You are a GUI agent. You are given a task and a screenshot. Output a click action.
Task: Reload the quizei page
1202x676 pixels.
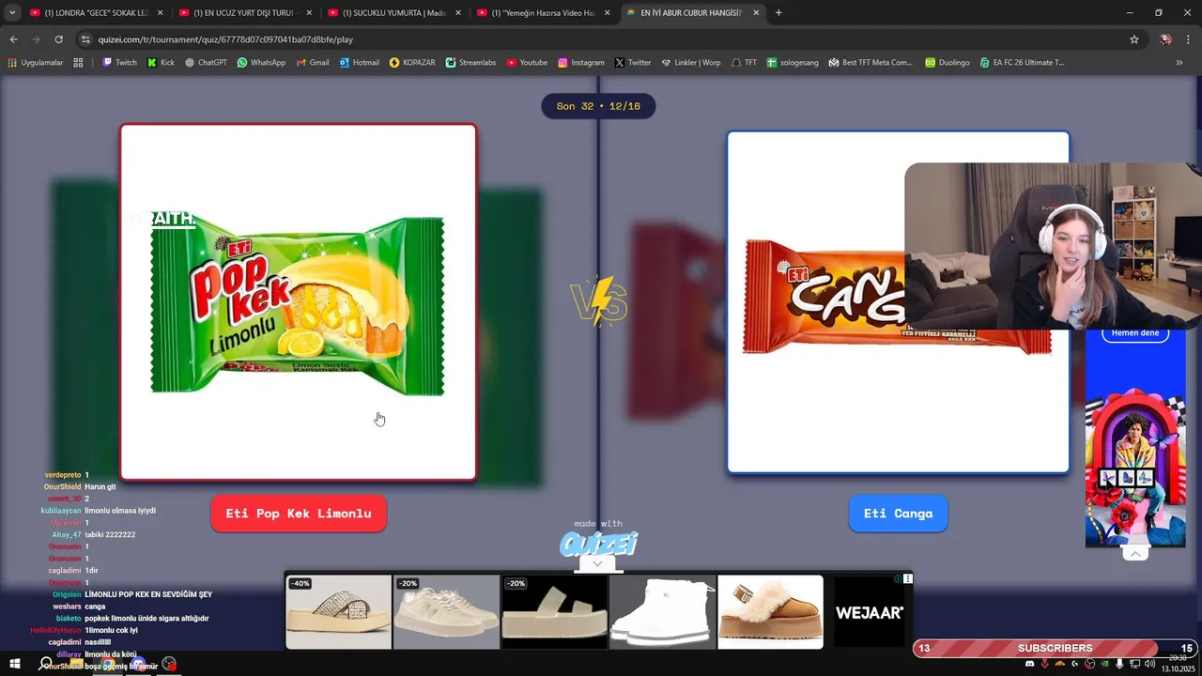coord(58,39)
